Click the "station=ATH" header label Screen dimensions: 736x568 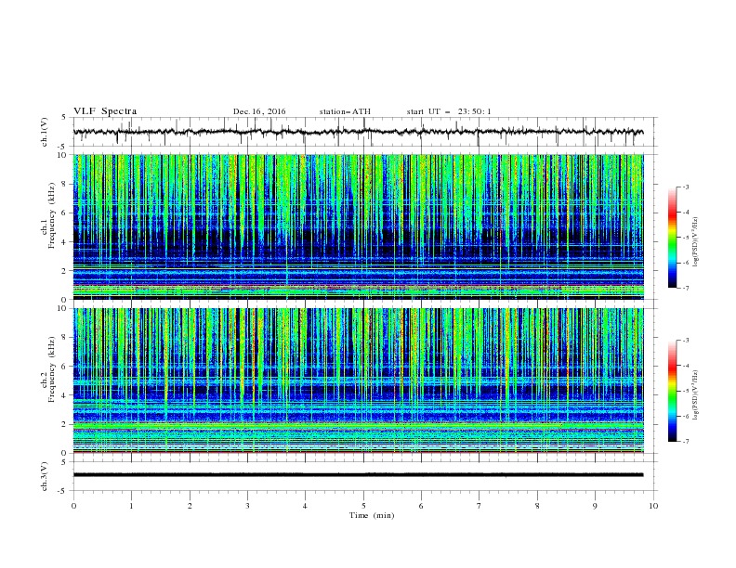345,111
